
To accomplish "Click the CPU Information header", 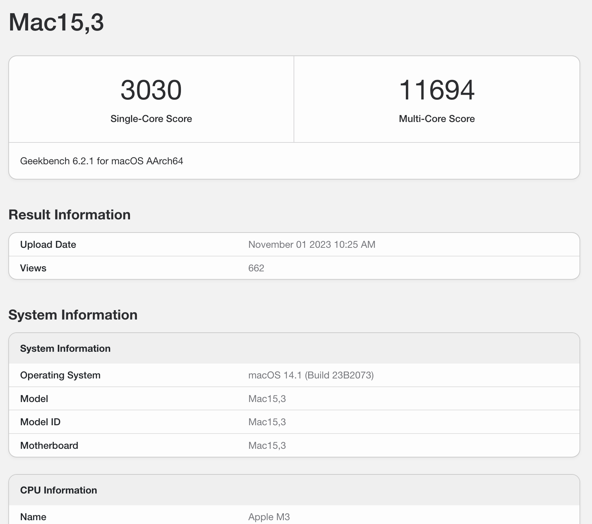I will 59,490.
